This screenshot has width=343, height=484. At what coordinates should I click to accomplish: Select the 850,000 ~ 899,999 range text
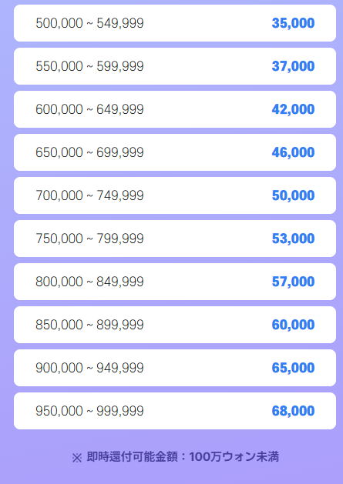89,325
